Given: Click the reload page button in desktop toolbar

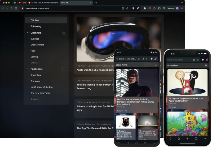Looking at the screenshot, I should coord(11,8).
